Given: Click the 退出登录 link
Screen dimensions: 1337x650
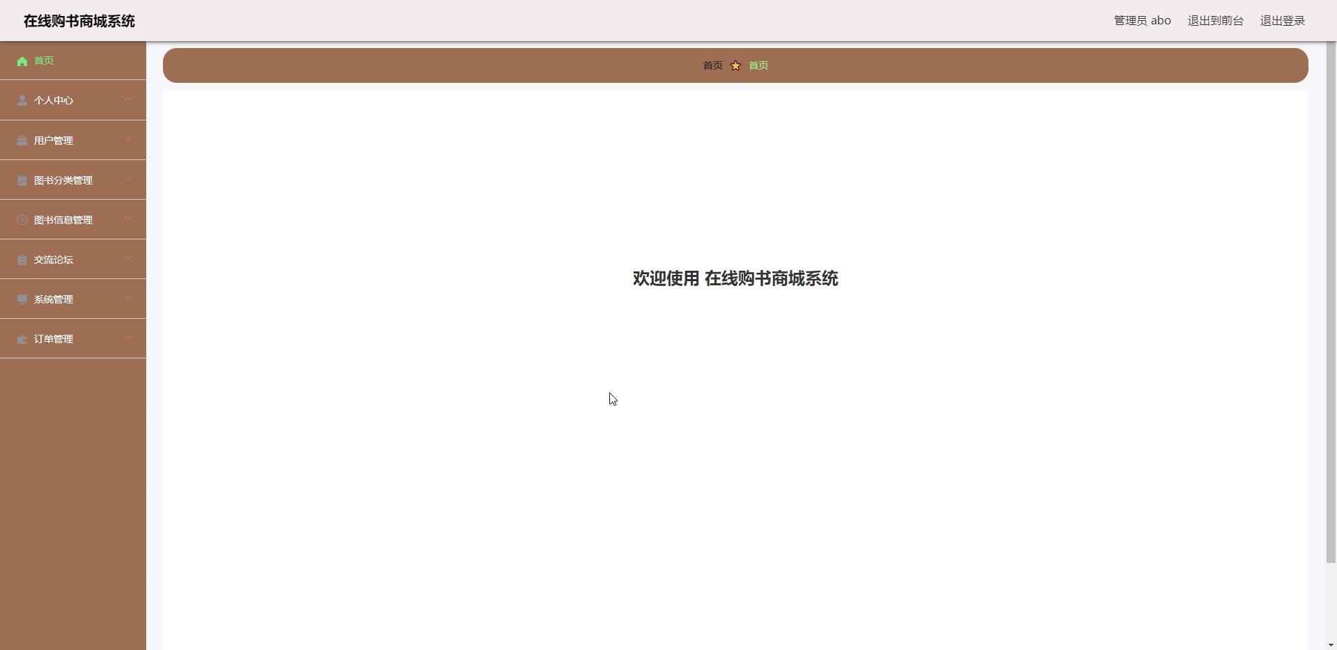Looking at the screenshot, I should [x=1282, y=21].
